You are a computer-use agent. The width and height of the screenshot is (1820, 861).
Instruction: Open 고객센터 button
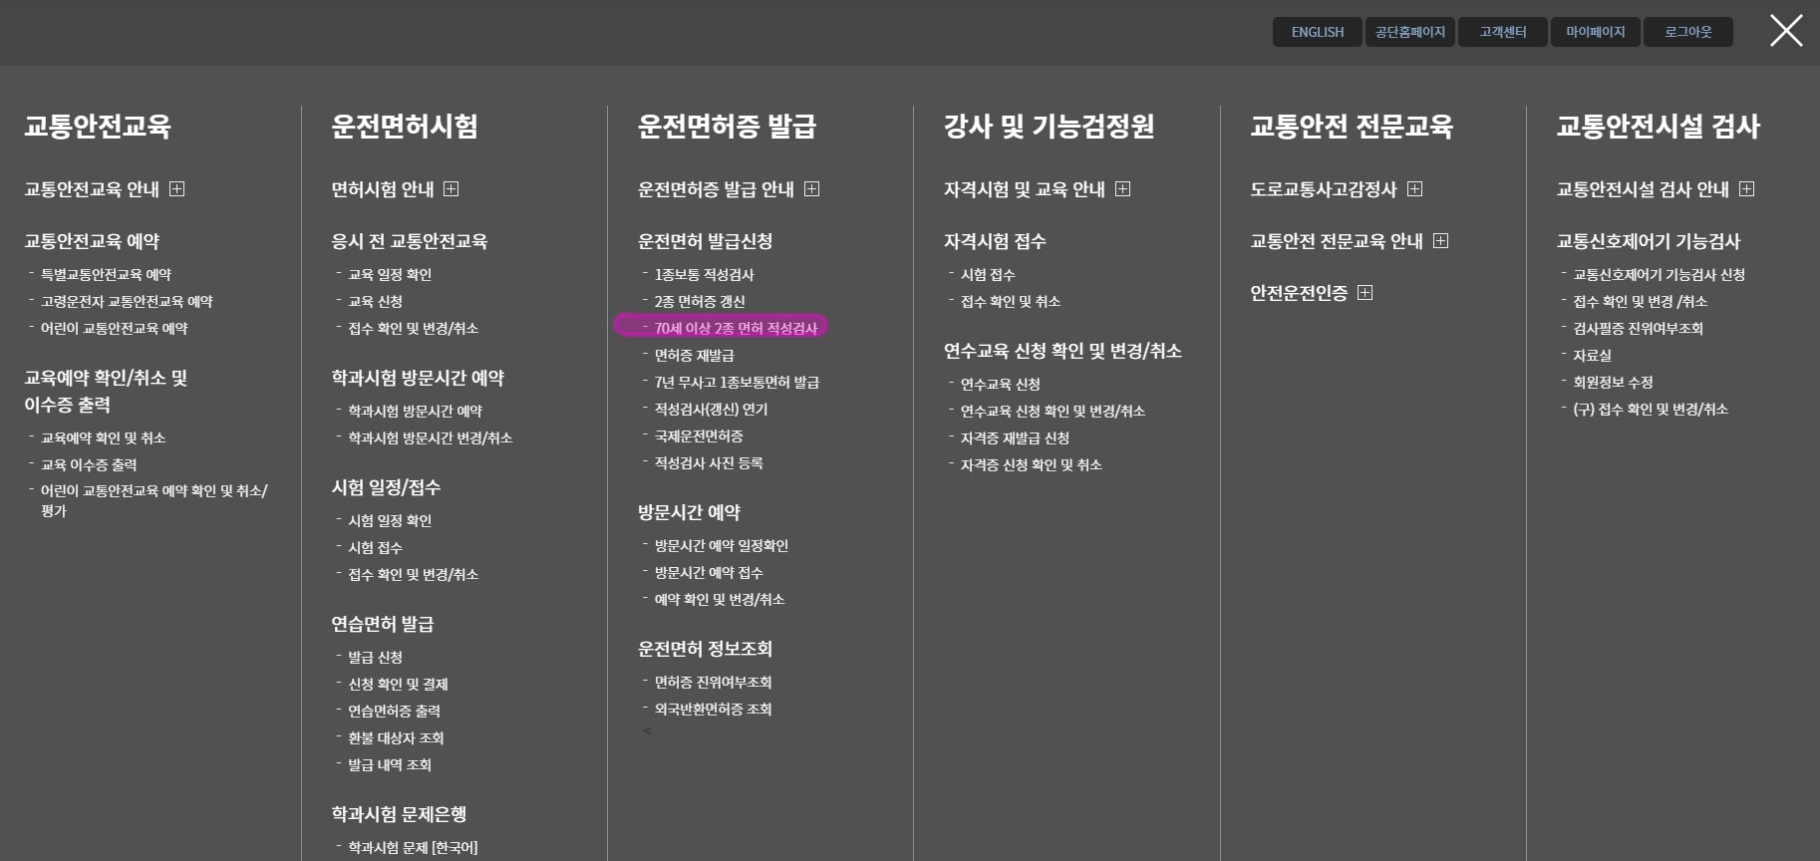coord(1503,32)
